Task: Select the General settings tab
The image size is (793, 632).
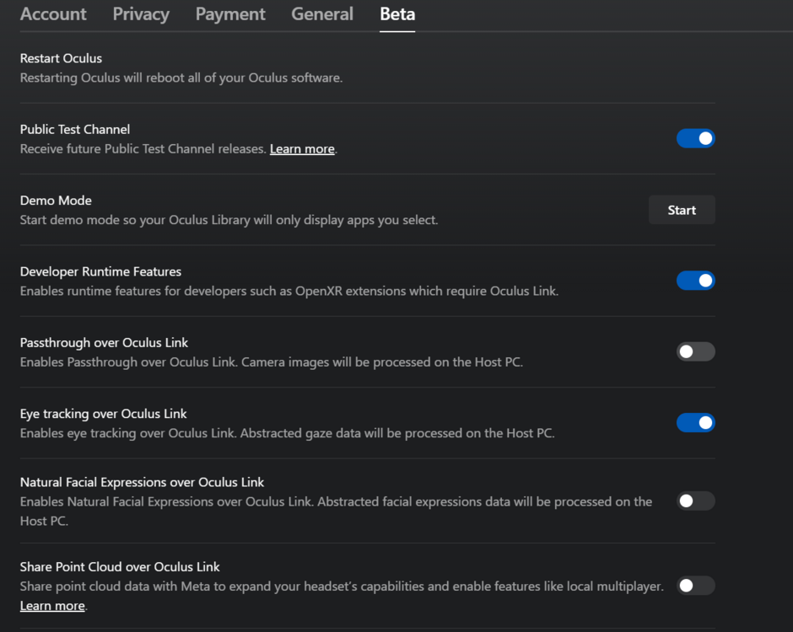Action: point(322,14)
